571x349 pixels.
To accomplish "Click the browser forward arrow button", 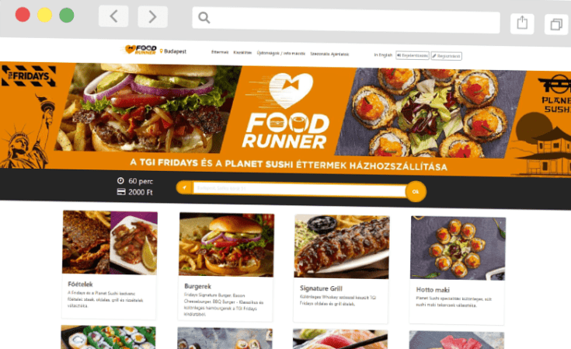I will coord(152,17).
